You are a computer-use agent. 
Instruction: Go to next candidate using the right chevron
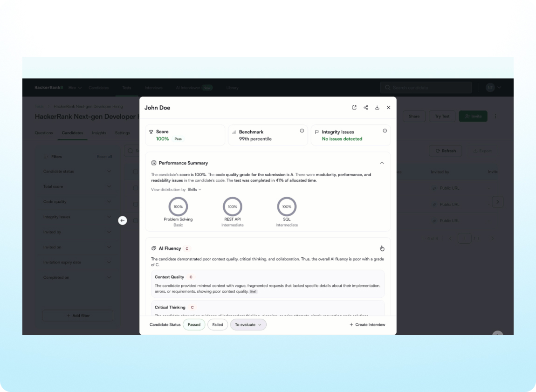(x=497, y=202)
